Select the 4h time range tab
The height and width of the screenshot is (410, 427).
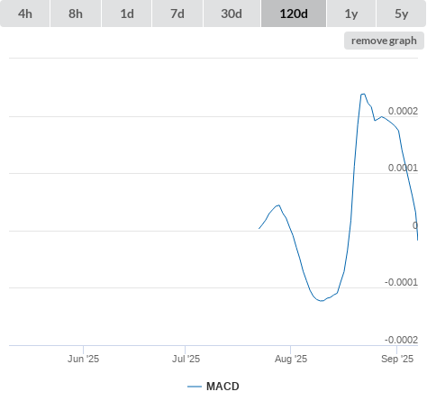point(25,14)
